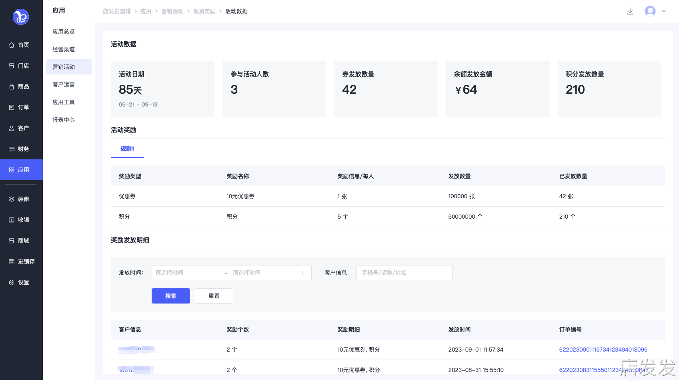679x380 pixels.
Task: Open the user avatar in top bar
Action: click(650, 11)
